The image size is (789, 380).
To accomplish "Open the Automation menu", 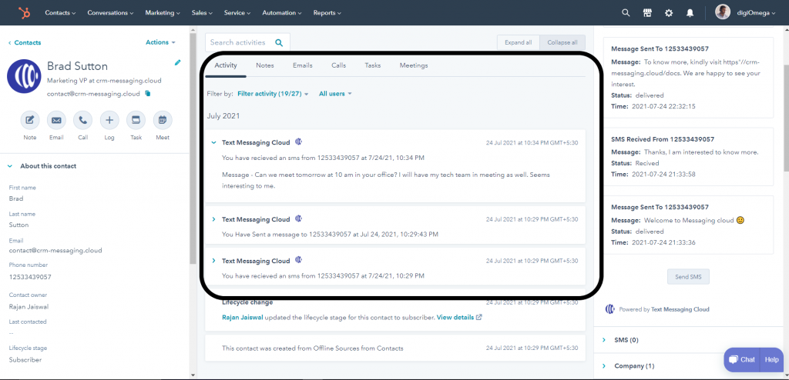I will pos(282,13).
